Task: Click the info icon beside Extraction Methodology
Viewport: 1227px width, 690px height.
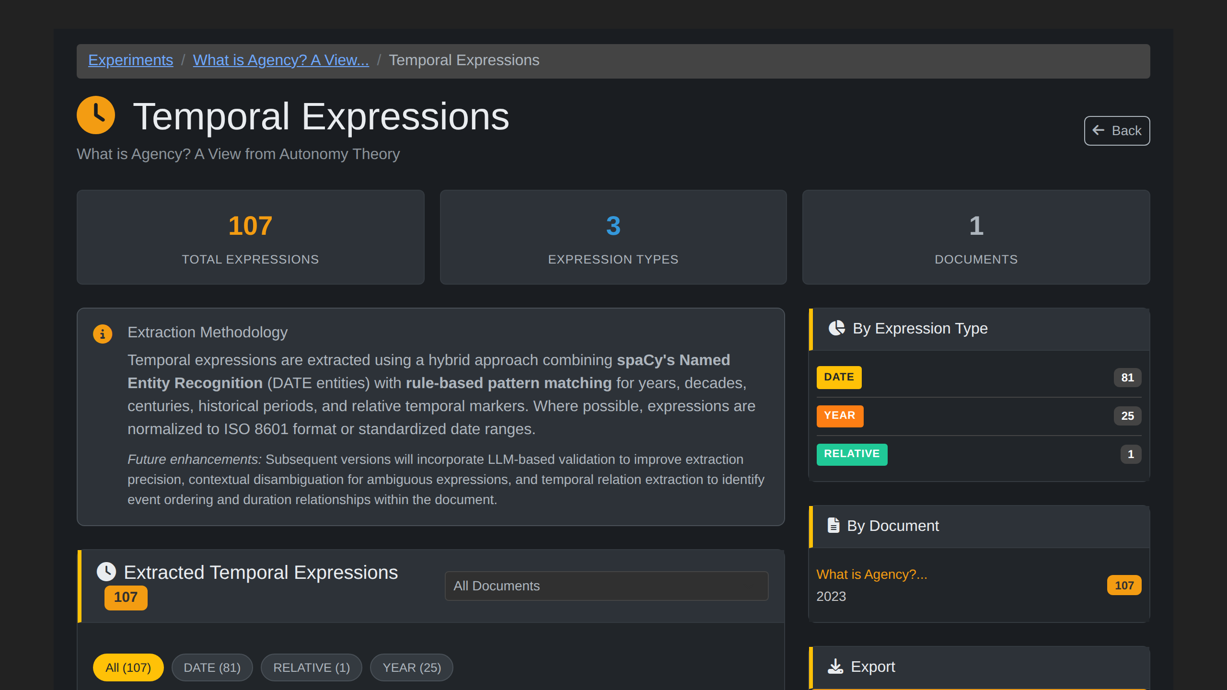Action: point(102,333)
